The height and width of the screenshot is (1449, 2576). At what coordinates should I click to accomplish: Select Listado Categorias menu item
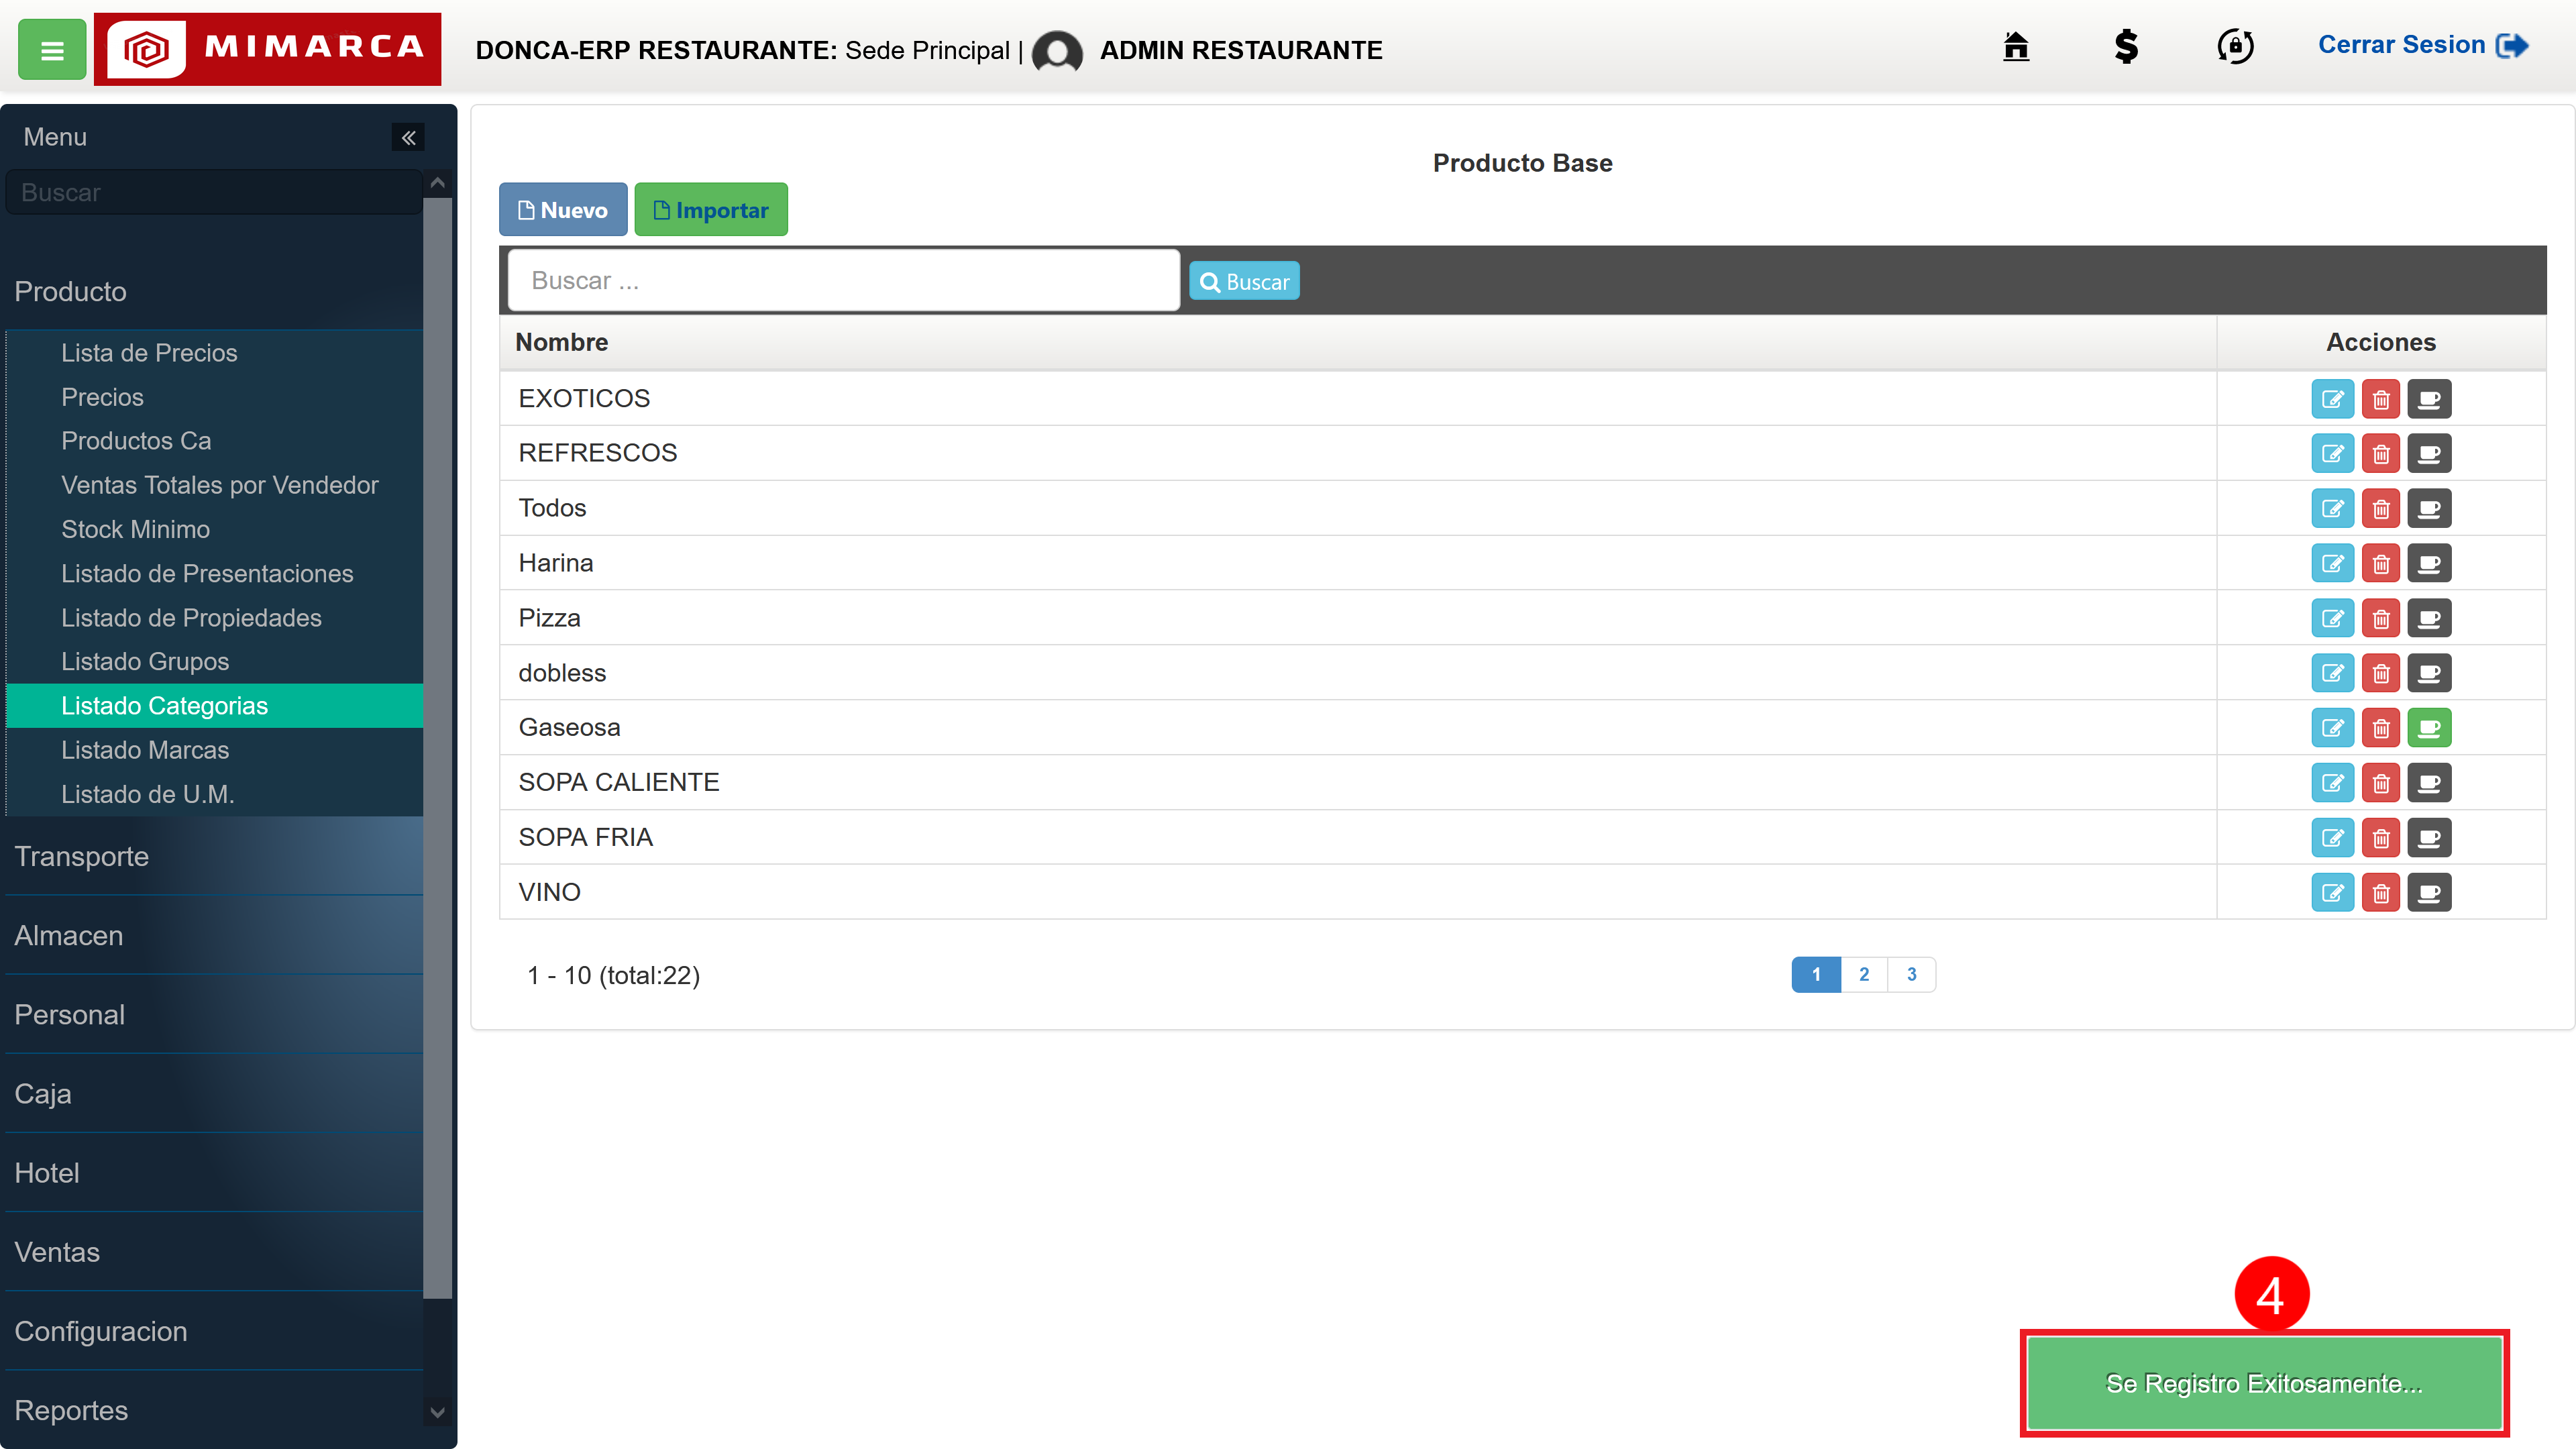click(x=214, y=706)
